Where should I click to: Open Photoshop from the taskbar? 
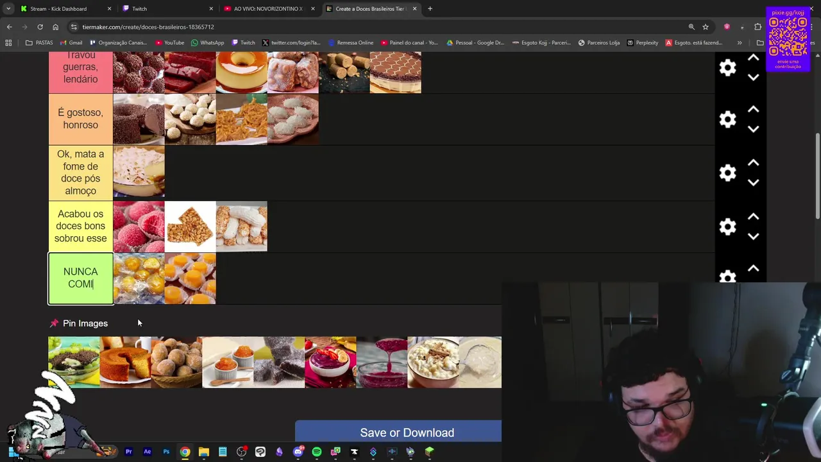(x=166, y=452)
